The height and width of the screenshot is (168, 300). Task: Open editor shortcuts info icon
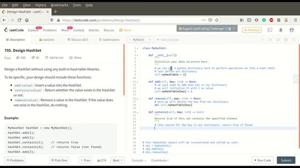pyautogui.click(x=262, y=40)
